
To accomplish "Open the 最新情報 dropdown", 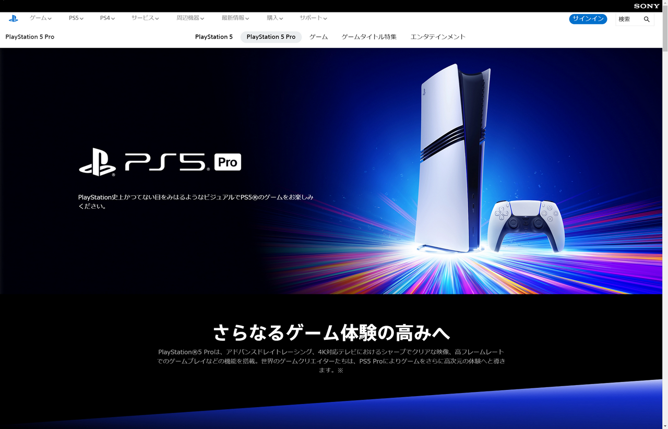I will coord(235,18).
